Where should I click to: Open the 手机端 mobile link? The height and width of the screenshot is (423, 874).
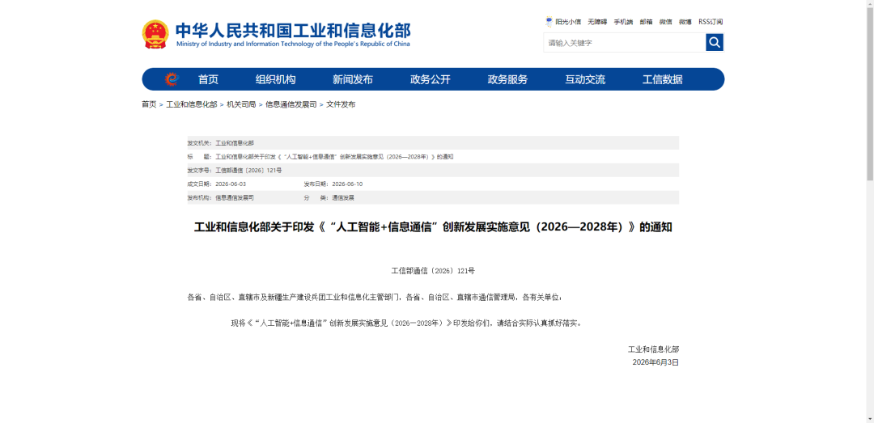pyautogui.click(x=623, y=22)
